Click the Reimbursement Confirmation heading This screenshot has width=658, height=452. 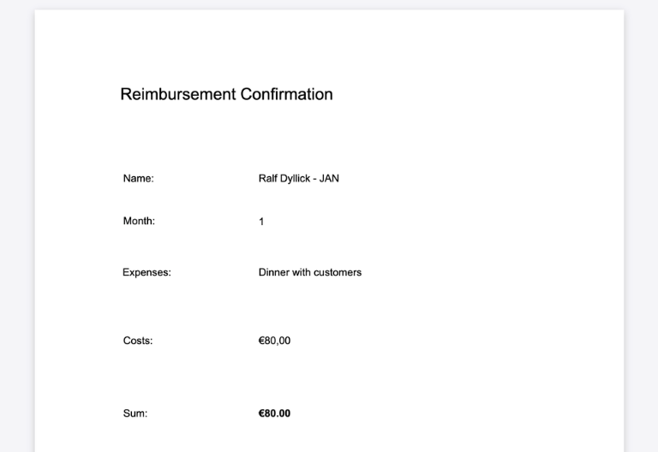(x=226, y=94)
